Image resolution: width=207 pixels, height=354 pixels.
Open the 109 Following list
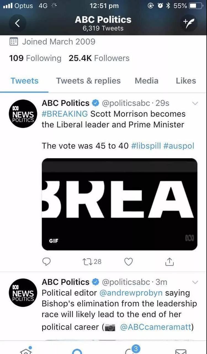coord(35,58)
